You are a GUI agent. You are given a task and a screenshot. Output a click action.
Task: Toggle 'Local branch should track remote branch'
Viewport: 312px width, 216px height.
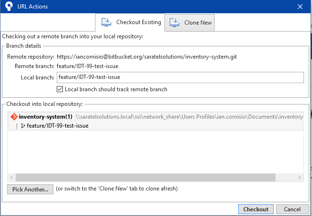tap(60, 89)
